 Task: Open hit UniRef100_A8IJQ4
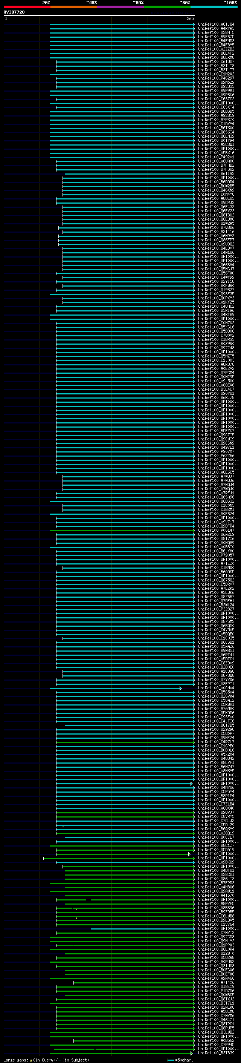click(x=216, y=25)
